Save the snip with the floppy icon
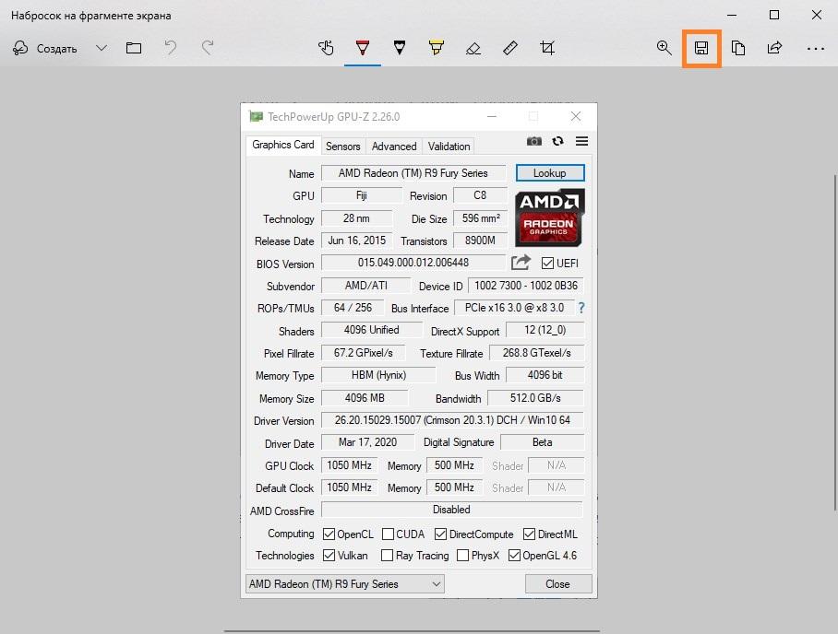 point(701,49)
